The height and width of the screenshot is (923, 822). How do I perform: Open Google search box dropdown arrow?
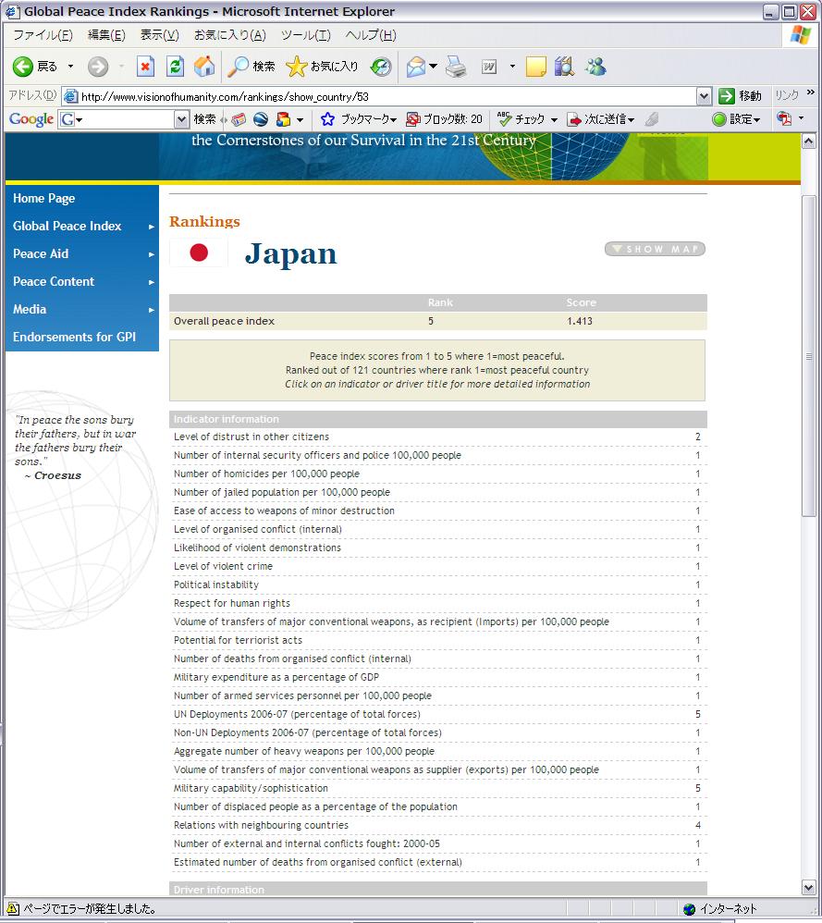click(182, 119)
